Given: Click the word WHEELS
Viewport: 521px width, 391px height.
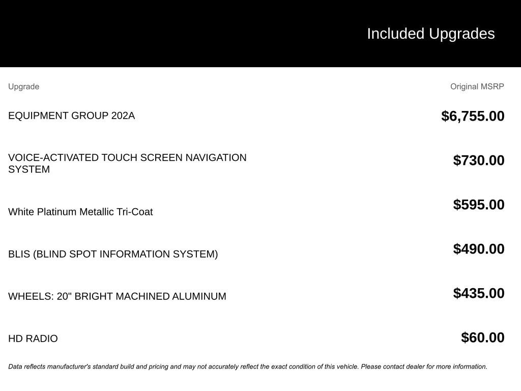Looking at the screenshot, I should (x=30, y=296).
